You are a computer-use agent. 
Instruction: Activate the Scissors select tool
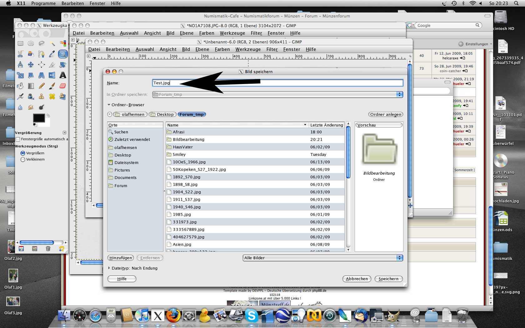point(20,54)
